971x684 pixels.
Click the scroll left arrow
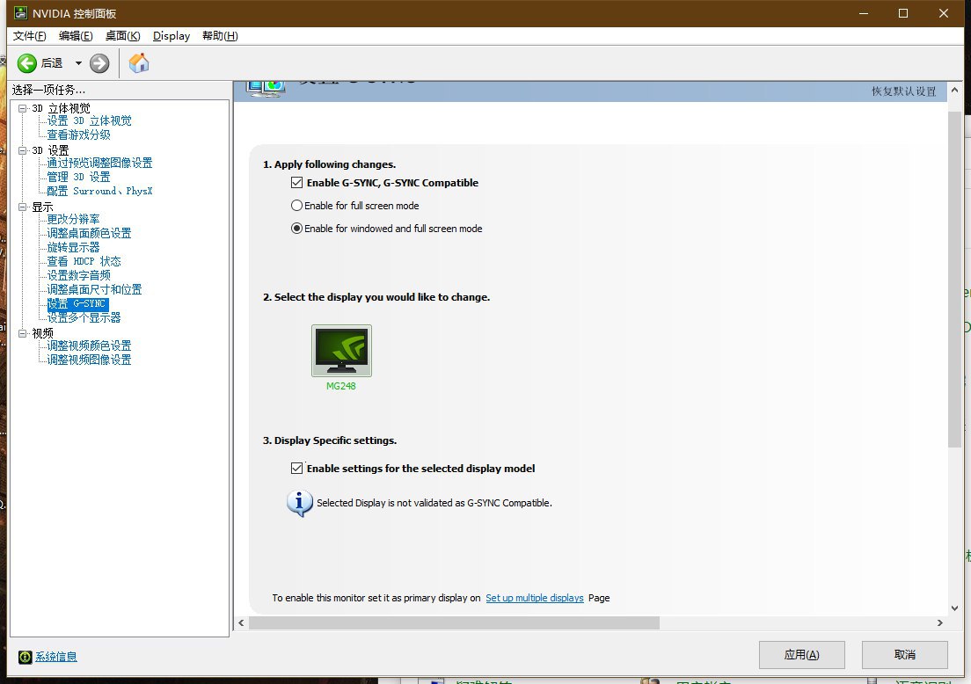(241, 622)
